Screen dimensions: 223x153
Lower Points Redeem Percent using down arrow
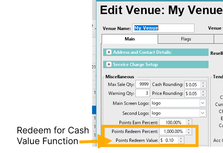pos(189,133)
